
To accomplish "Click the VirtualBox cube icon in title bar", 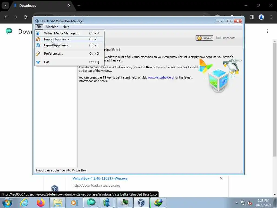I will click(37, 21).
